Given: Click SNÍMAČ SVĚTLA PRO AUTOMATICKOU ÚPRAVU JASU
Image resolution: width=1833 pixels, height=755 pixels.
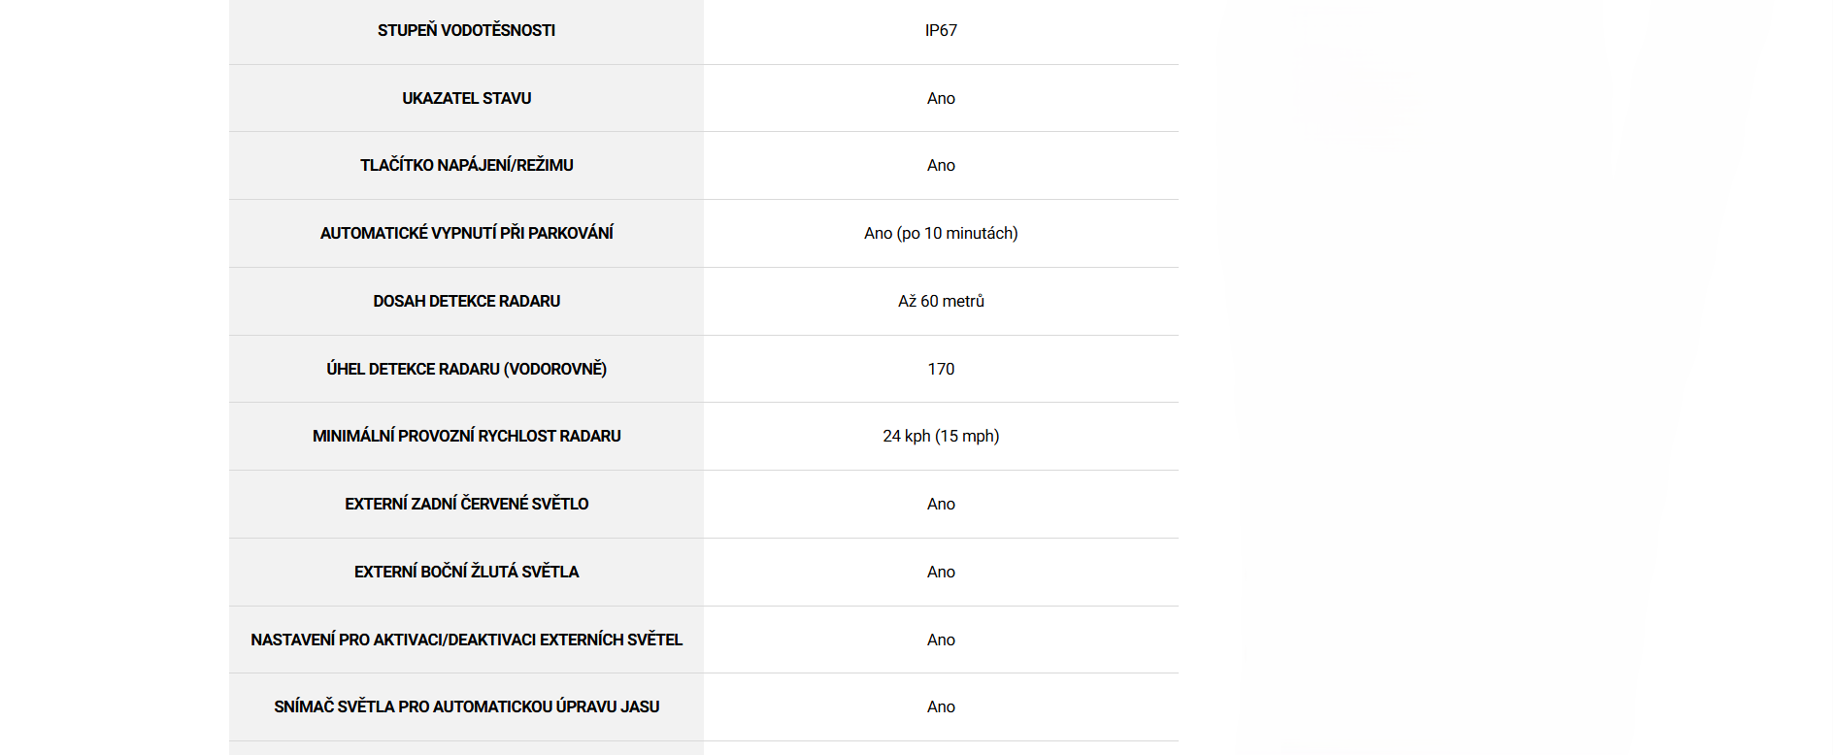Looking at the screenshot, I should pyautogui.click(x=466, y=706).
